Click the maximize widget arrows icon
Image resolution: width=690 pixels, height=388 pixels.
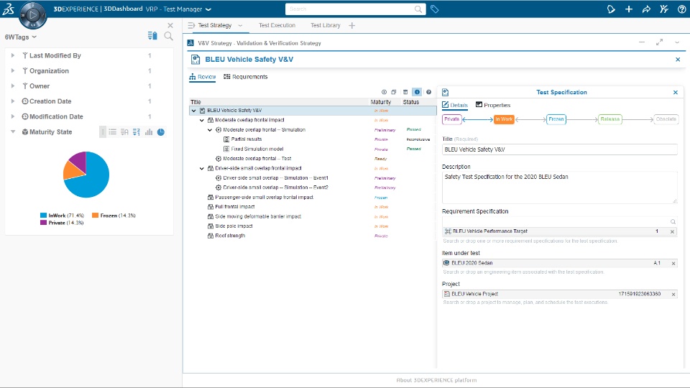pyautogui.click(x=659, y=42)
